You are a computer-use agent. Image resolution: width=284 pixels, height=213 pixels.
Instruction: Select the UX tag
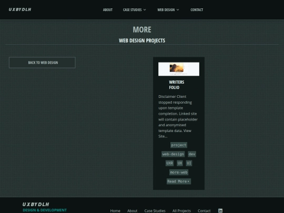(x=180, y=163)
